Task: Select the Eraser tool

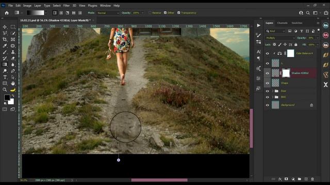Action: [13, 58]
